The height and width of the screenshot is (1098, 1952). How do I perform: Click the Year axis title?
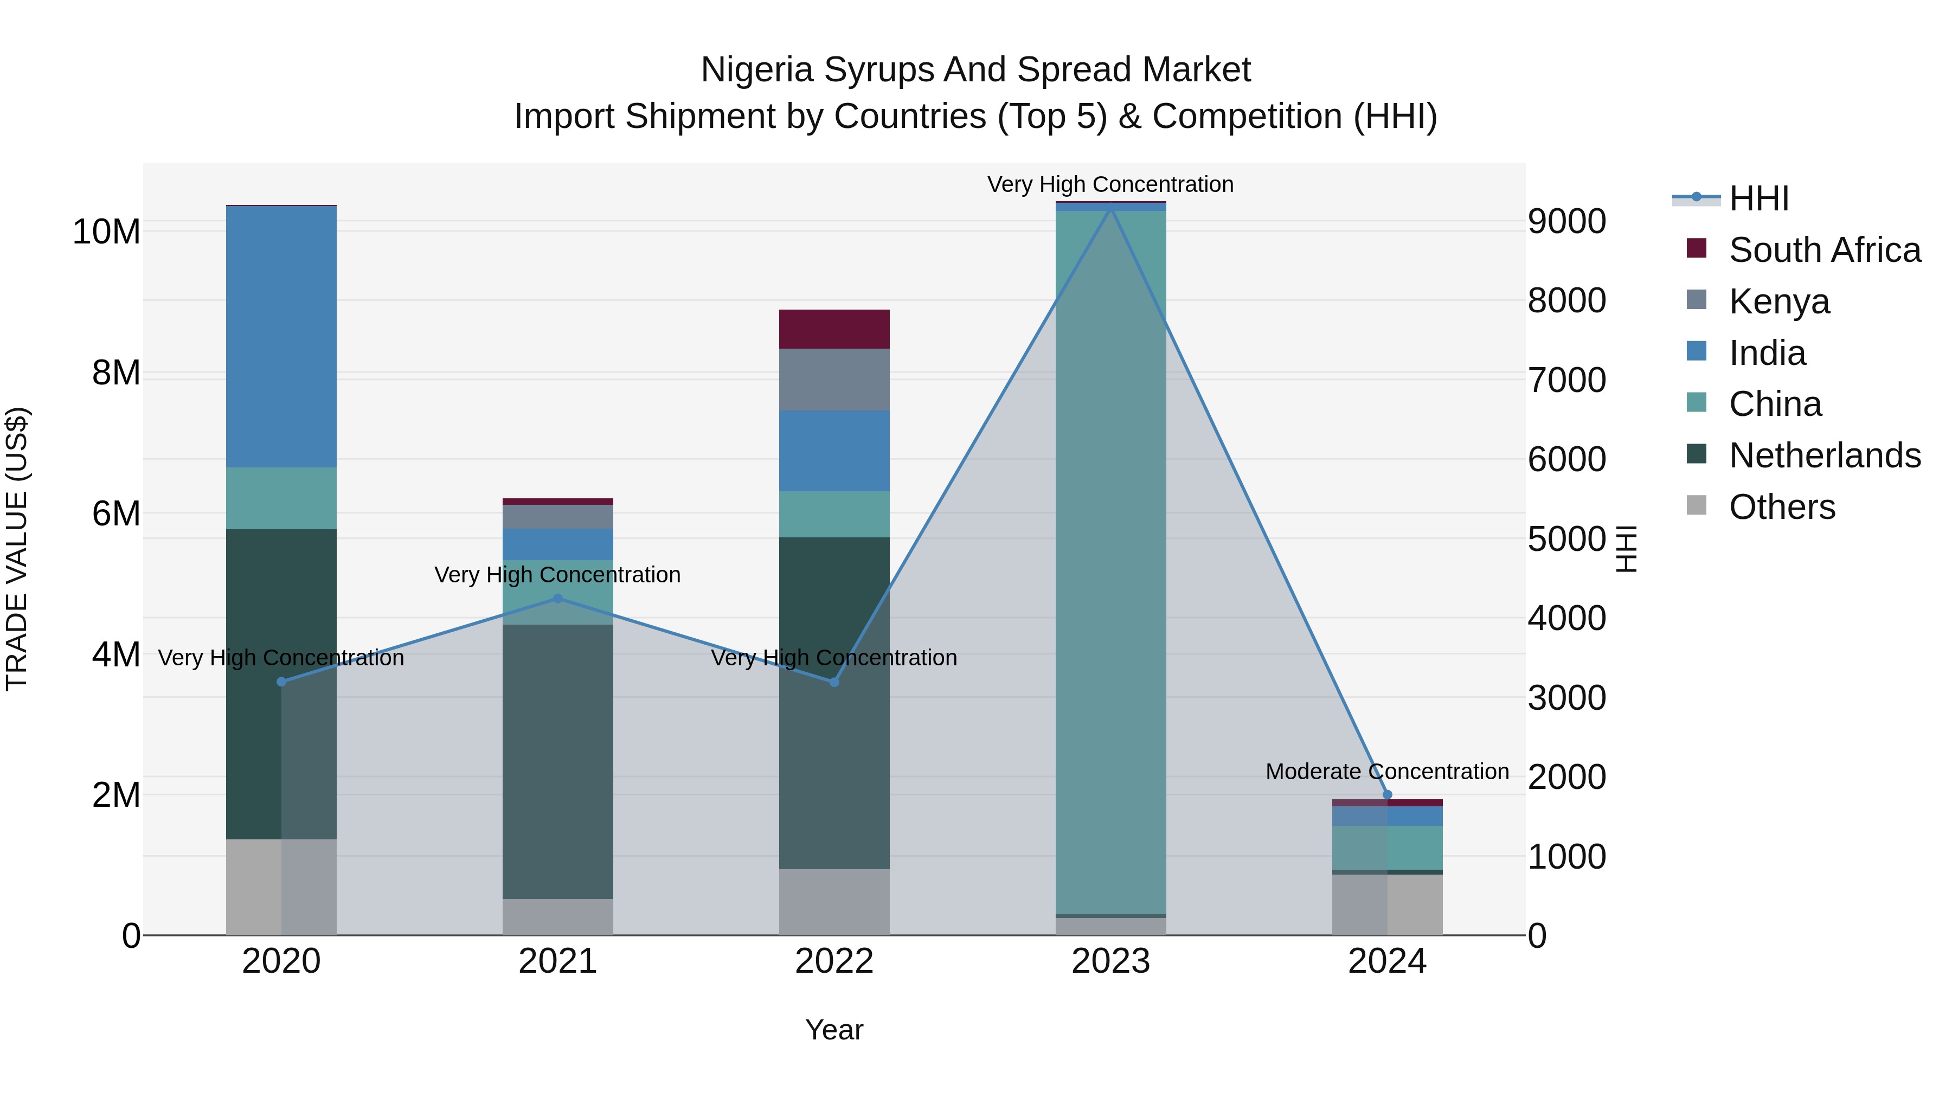point(834,1030)
